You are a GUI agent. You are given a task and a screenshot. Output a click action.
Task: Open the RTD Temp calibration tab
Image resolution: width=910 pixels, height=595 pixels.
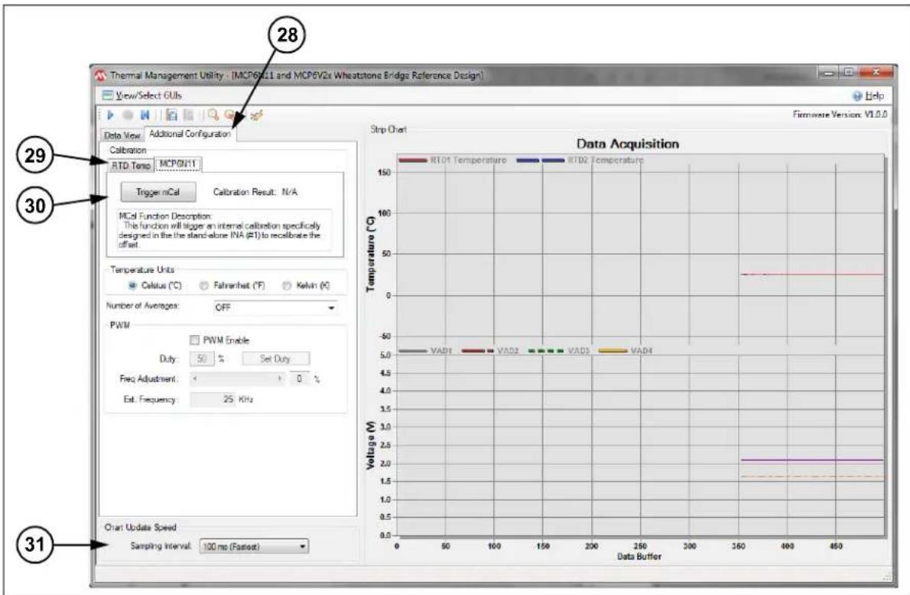(132, 165)
